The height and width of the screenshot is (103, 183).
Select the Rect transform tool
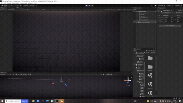pos(14,6)
